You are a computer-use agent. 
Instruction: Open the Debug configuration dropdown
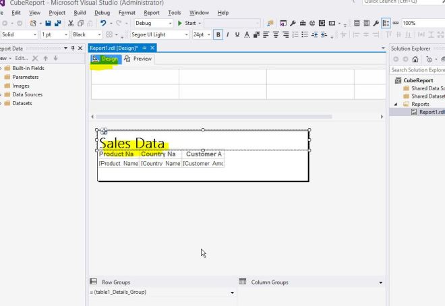[153, 23]
